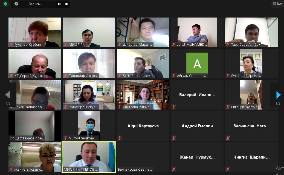The width and height of the screenshot is (284, 175).
Task: Click muted mic icon on Aigul Kaptayeva tile
Action: (120, 138)
